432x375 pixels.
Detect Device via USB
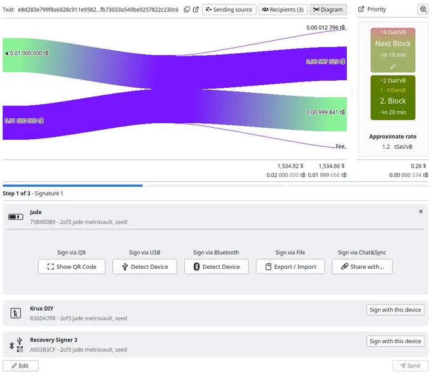pyautogui.click(x=145, y=267)
